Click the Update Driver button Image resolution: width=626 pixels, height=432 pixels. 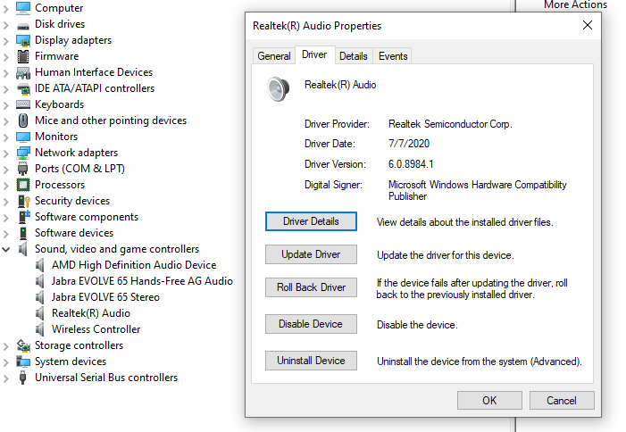[311, 254]
